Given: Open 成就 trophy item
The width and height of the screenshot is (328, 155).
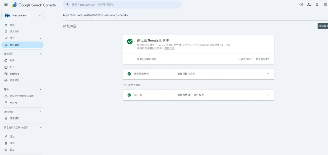Looking at the screenshot, I should point(22,143).
